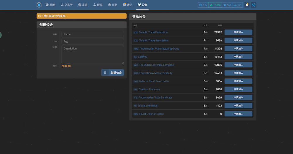This screenshot has height=154, width=293.
Task: Apply to join Soviet Union of Space
Action: [238, 114]
